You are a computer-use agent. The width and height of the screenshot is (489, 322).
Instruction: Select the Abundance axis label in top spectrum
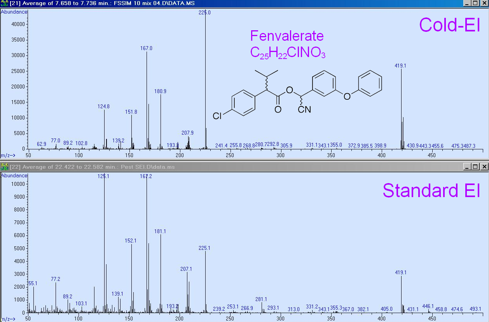14,12
